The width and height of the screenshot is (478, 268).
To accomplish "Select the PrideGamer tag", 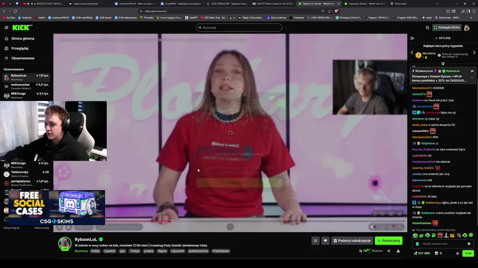I will [x=221, y=251].
